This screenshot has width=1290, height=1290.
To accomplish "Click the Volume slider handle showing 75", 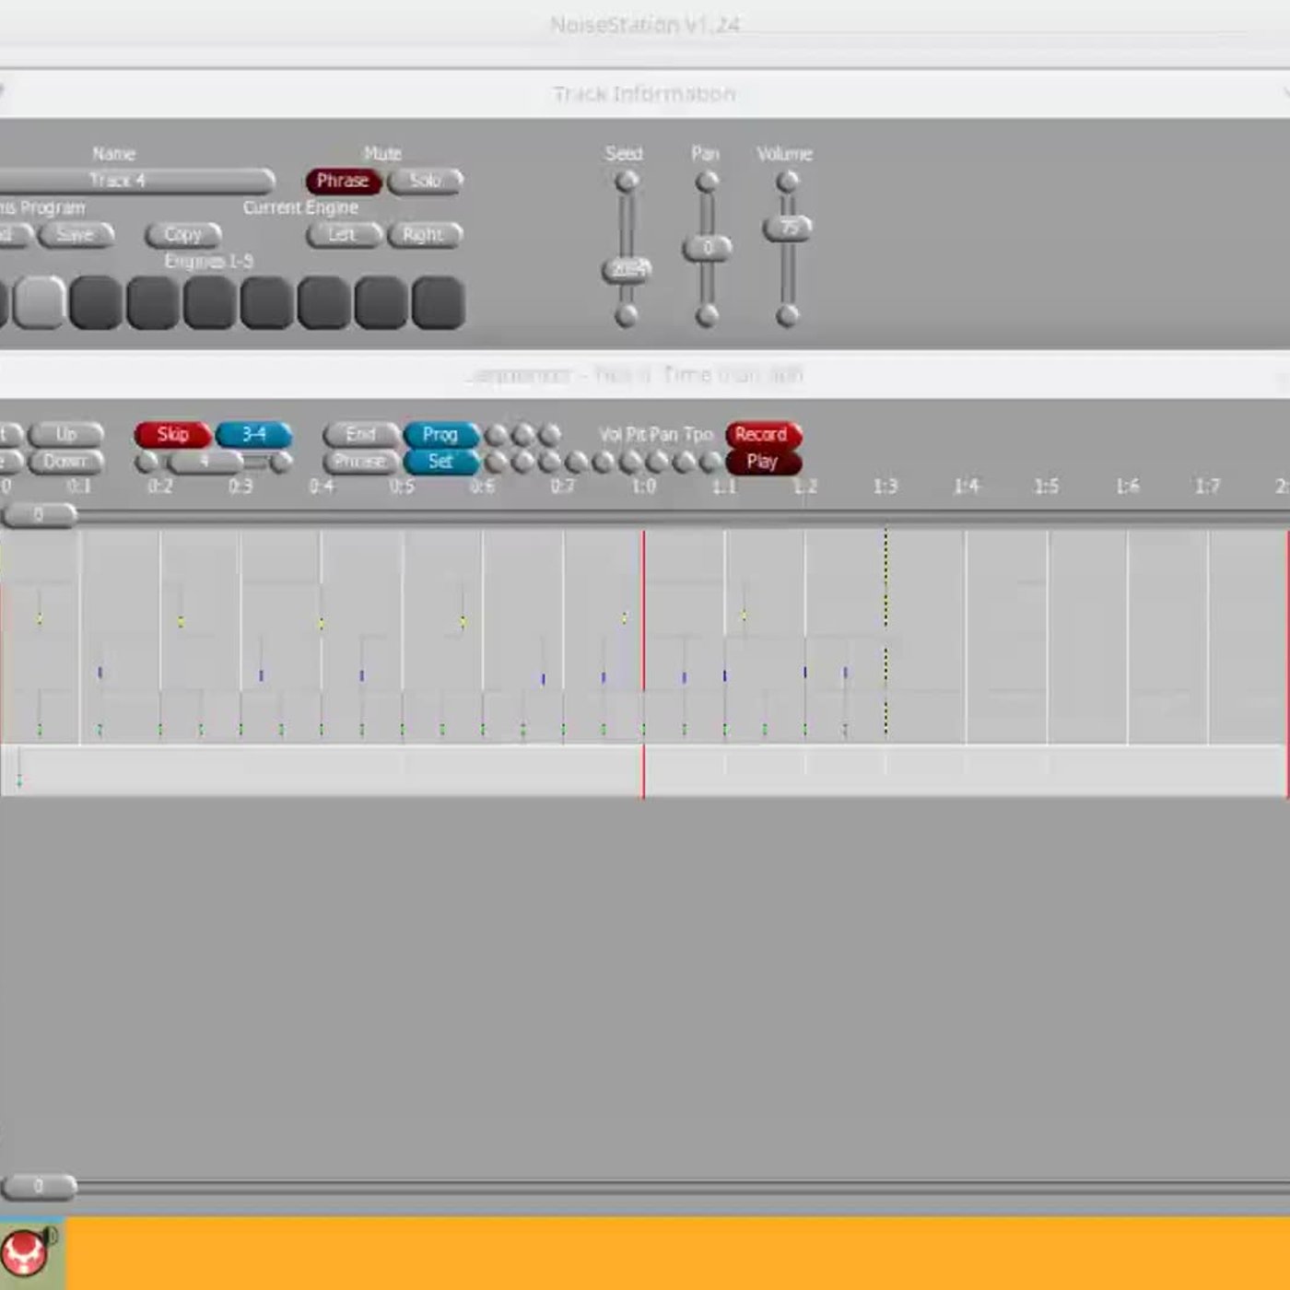I will [787, 228].
